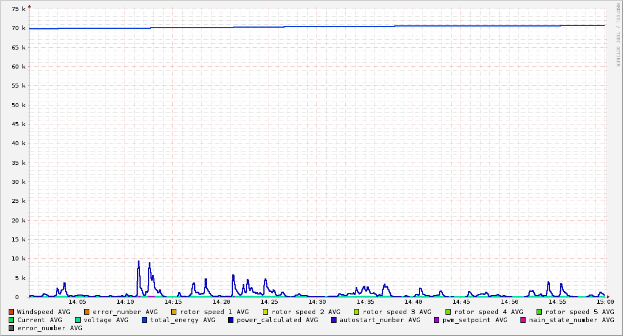623x336 pixels.
Task: Click the gray error_number AVG swatch
Action: pyautogui.click(x=12, y=328)
